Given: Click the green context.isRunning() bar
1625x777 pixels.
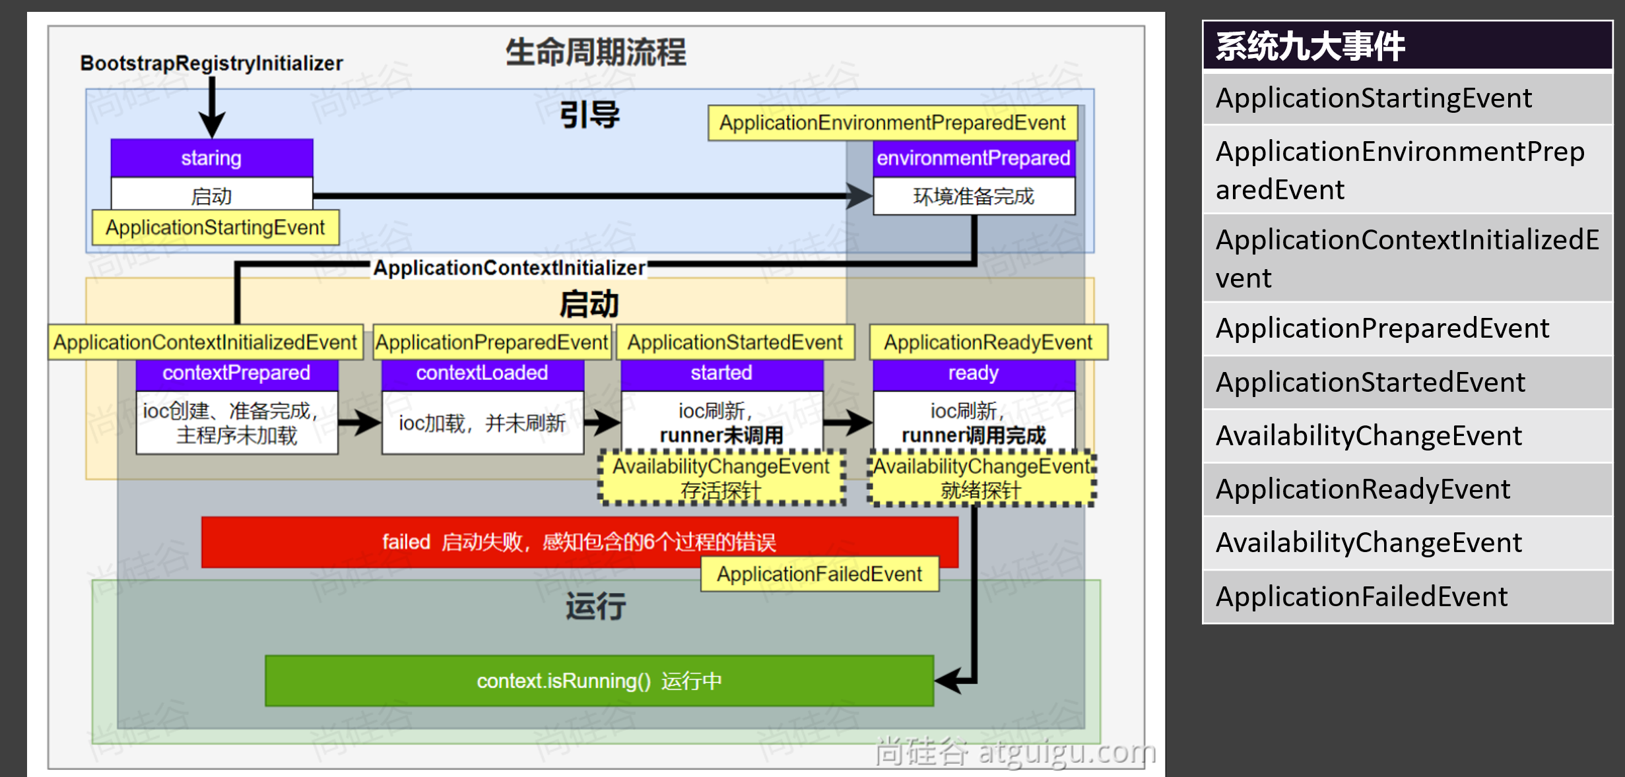Looking at the screenshot, I should point(599,681).
